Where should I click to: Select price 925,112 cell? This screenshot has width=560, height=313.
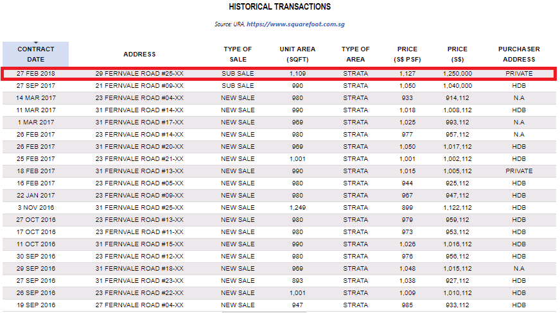457,183
